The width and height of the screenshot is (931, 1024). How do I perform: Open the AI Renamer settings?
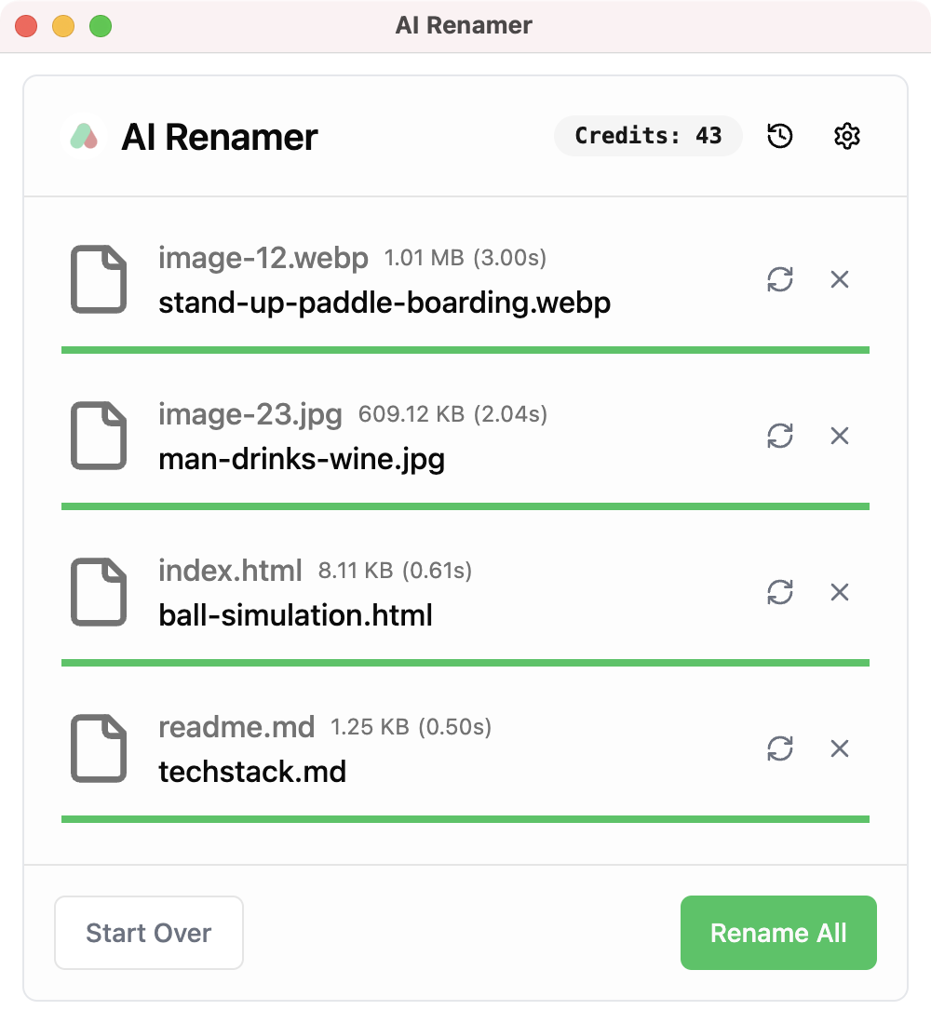tap(847, 136)
